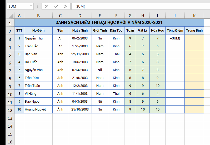Screen dimensions: 210x145
Task: Click the date 18/6/2003
Action: [80, 62]
